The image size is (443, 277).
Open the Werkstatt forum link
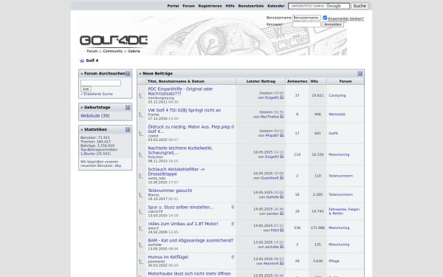click(x=337, y=114)
